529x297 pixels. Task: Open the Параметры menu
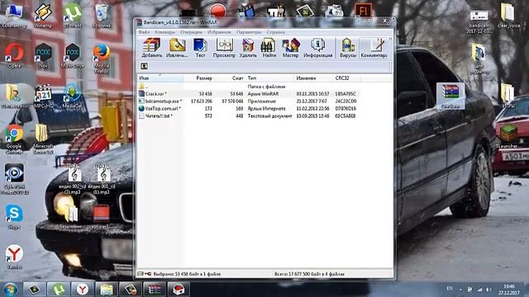coord(249,32)
